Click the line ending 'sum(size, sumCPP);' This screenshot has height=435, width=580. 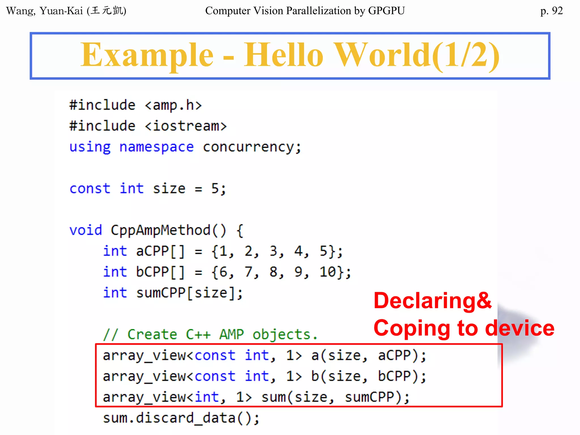pos(256,397)
